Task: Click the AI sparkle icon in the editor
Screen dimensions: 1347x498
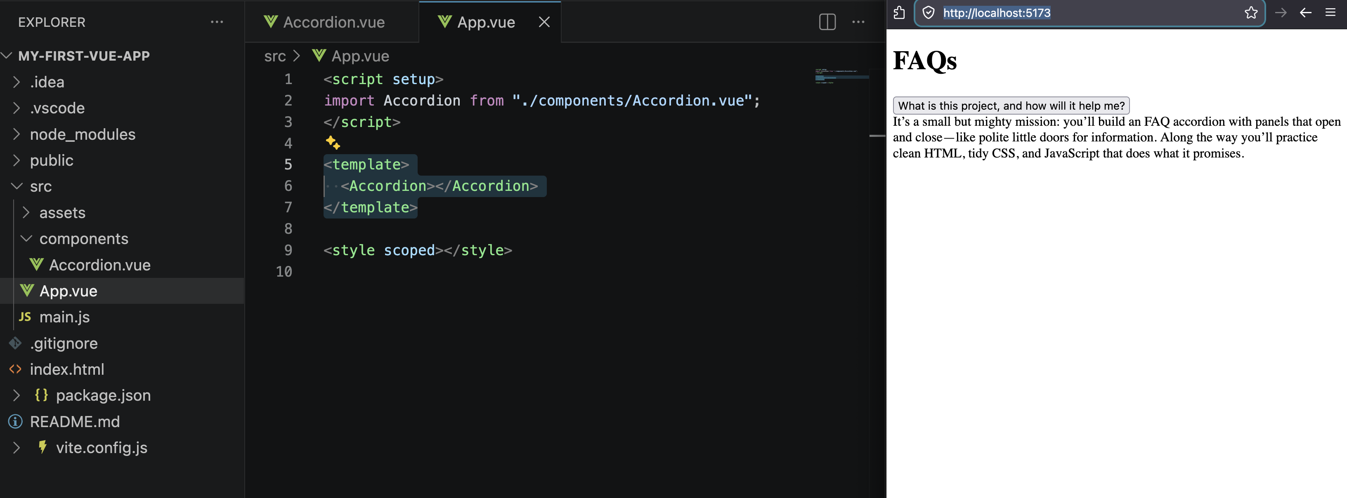Action: pos(333,143)
